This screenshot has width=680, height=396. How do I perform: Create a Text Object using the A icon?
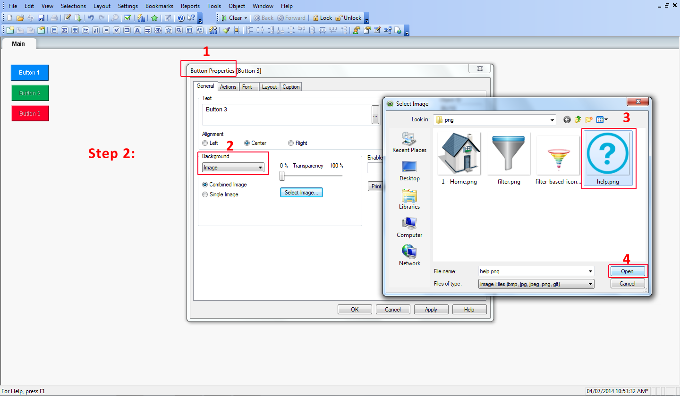point(137,30)
